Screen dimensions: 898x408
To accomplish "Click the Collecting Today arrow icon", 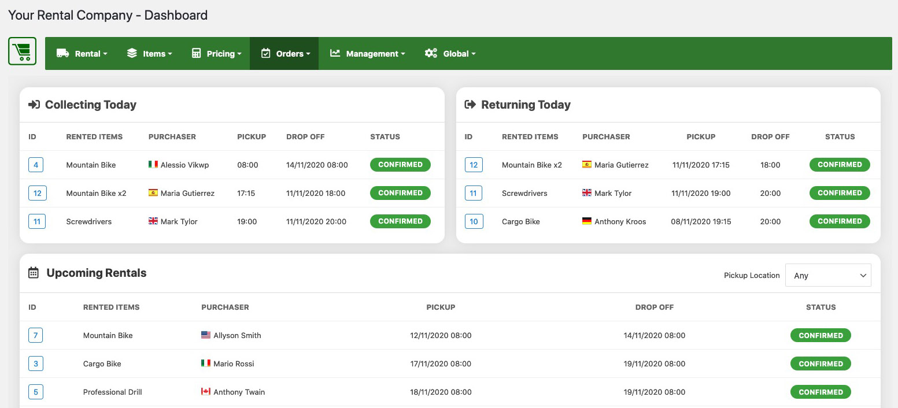I will coord(34,105).
